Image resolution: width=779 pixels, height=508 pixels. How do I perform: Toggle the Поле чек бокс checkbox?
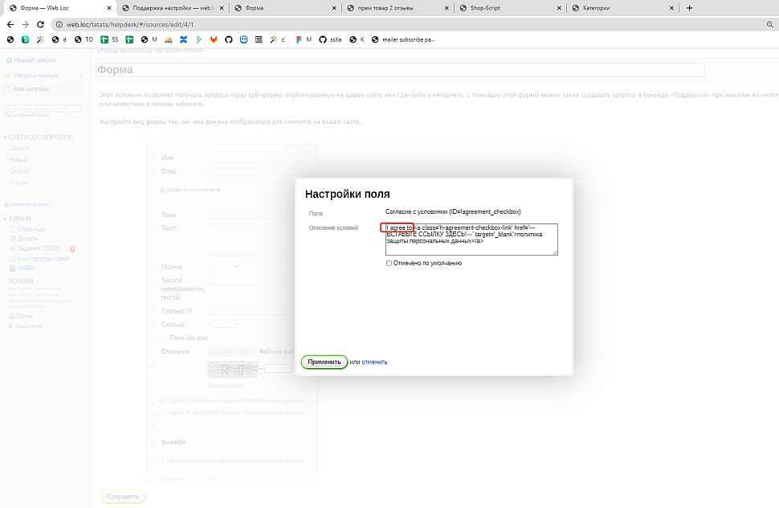[165, 338]
